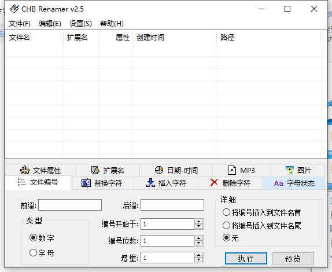The image size is (332, 272).
Task: Click the red X icon on 删除字符 tab
Action: [x=214, y=182]
